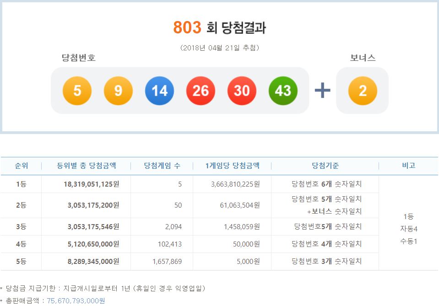The image size is (439, 306).
Task: Click the 등위별 총 당첨금액 column header
Action: (x=86, y=166)
